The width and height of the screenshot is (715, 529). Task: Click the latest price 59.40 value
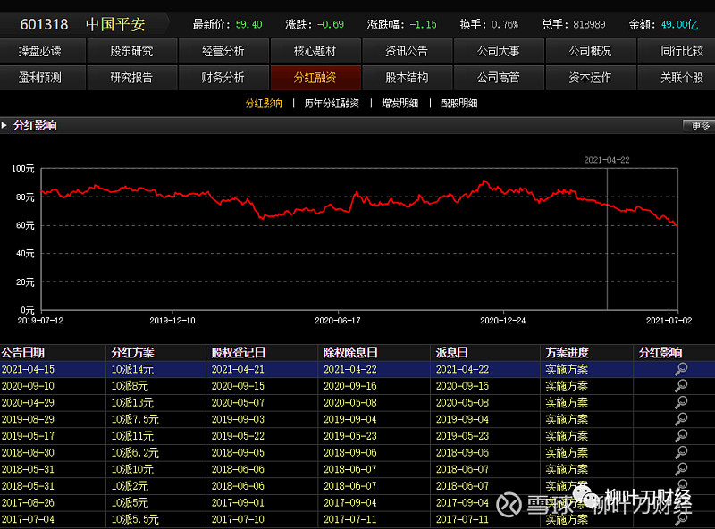pyautogui.click(x=249, y=25)
